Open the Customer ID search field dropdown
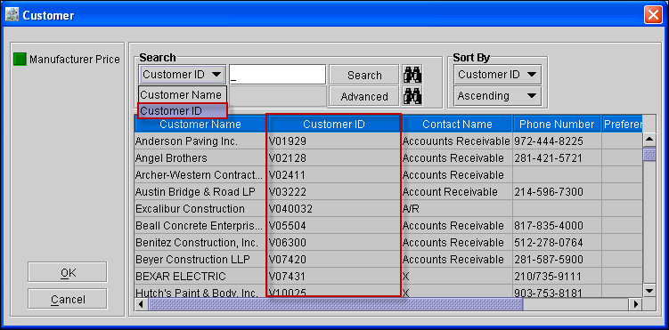This screenshot has height=330, width=669. pyautogui.click(x=183, y=75)
